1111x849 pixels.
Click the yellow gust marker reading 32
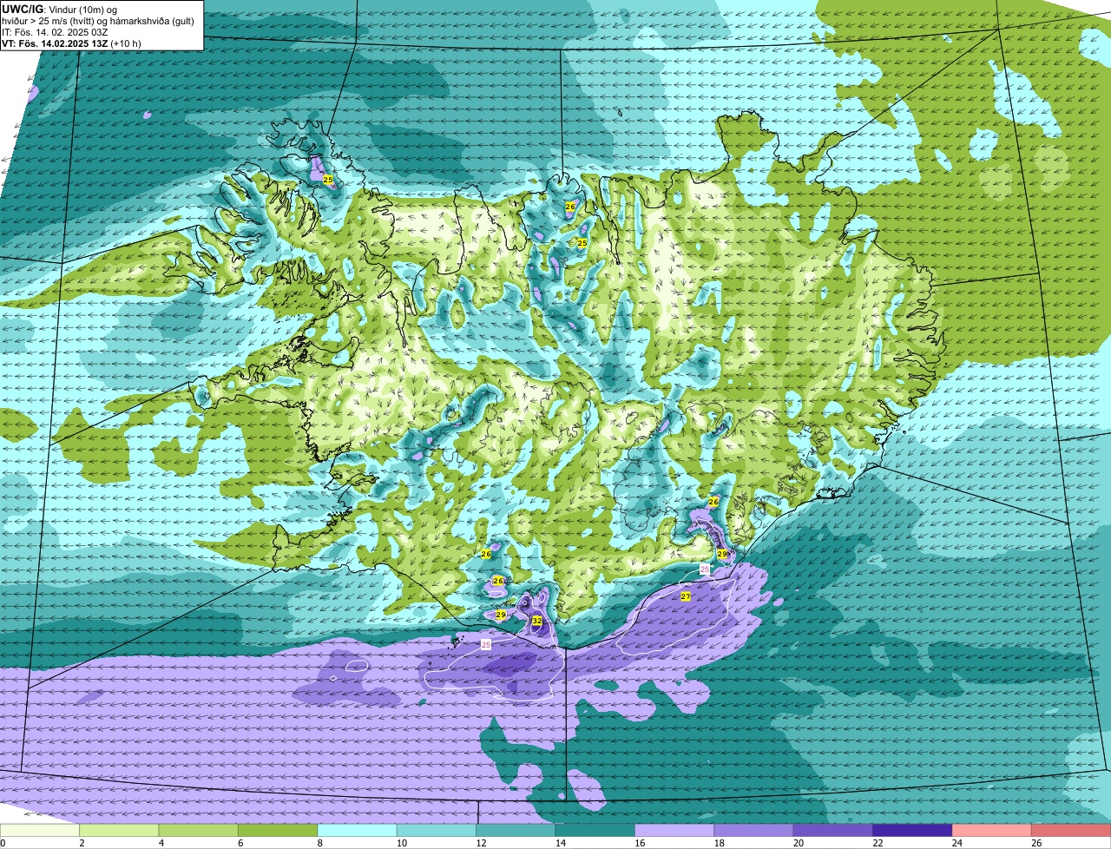pos(537,621)
